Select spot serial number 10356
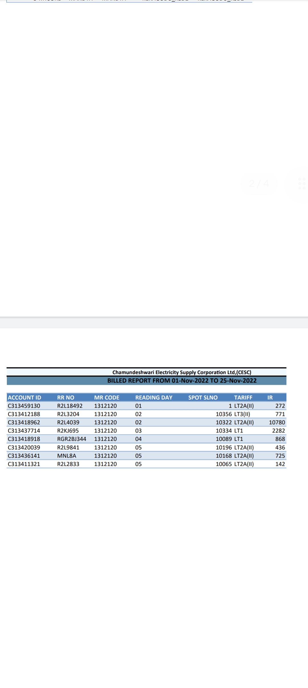This screenshot has height=688, width=308. click(224, 414)
